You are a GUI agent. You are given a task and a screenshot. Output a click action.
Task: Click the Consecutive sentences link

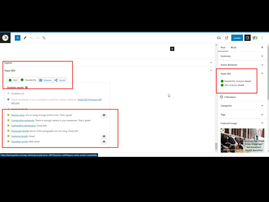pyautogui.click(x=23, y=120)
